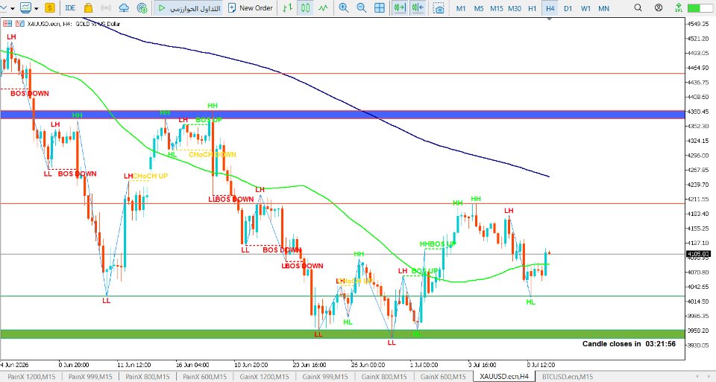The height and width of the screenshot is (382, 716).
Task: Click the signals broadcast icon
Action: tap(106, 7)
